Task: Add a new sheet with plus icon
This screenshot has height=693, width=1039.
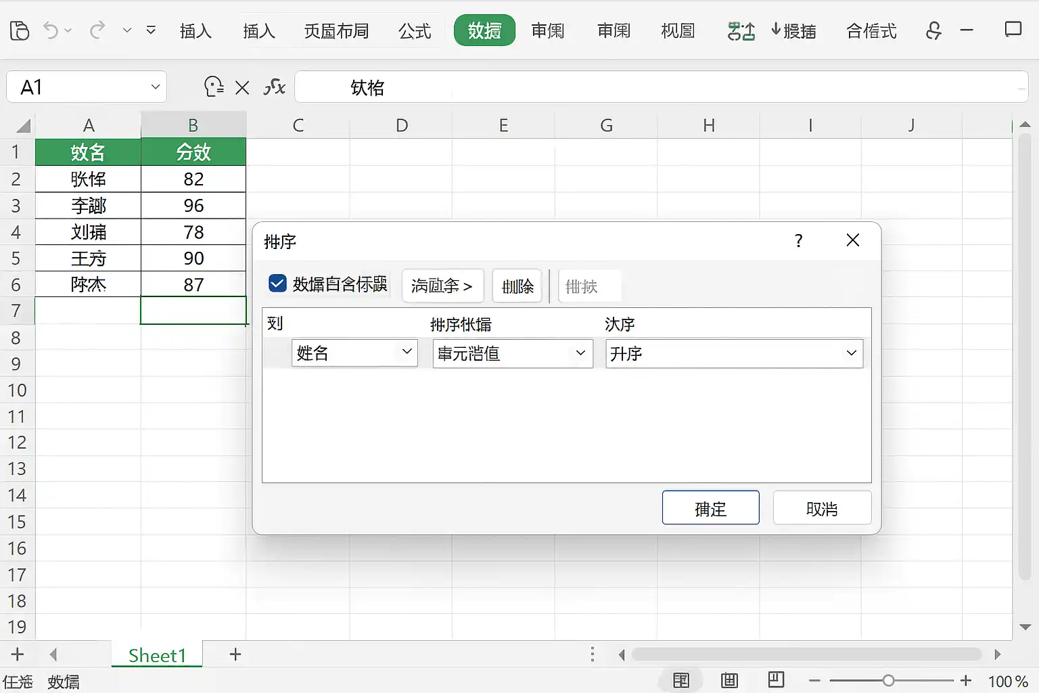Action: (235, 654)
